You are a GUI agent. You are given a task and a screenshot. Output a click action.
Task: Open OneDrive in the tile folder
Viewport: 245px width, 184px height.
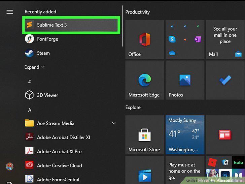pyautogui.click(x=172, y=53)
